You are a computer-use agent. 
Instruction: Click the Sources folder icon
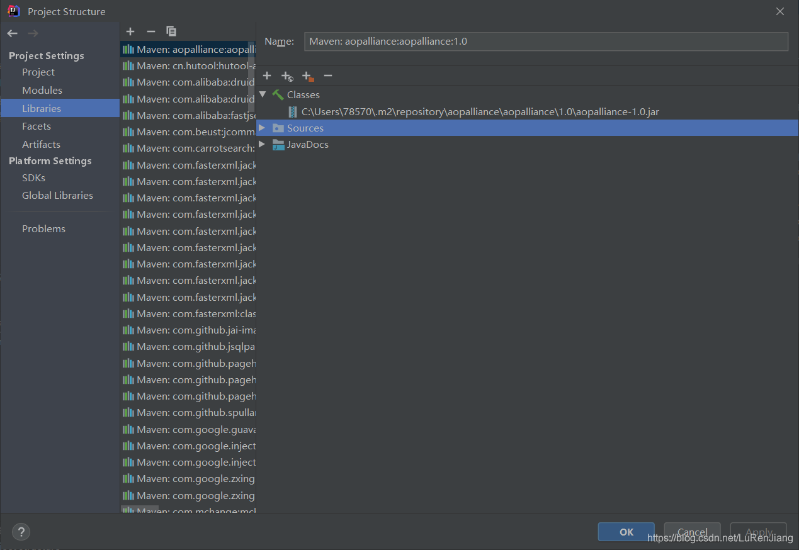pos(278,128)
